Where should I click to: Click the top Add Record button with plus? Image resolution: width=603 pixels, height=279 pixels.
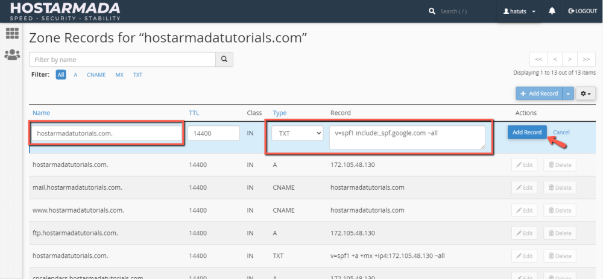[539, 93]
